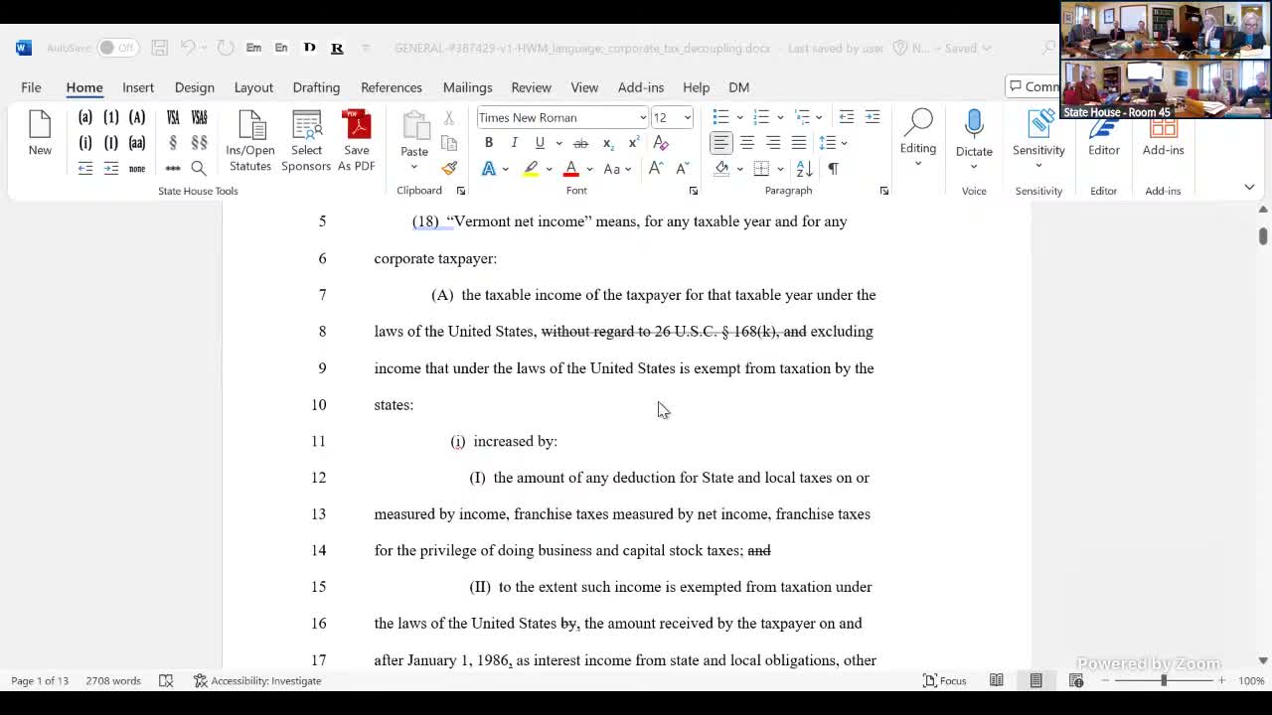1272x715 pixels.
Task: Open the Drafting ribbon tab
Action: point(316,87)
